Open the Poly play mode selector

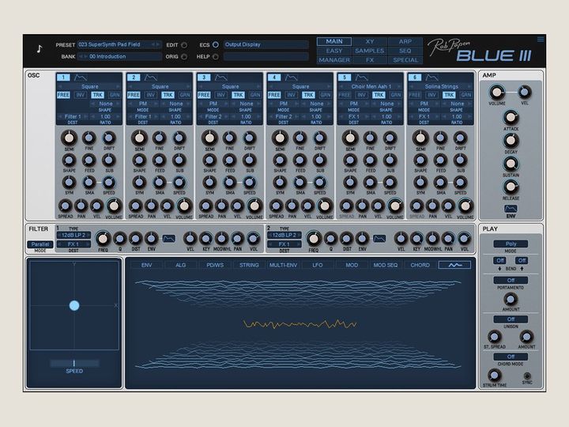click(511, 244)
